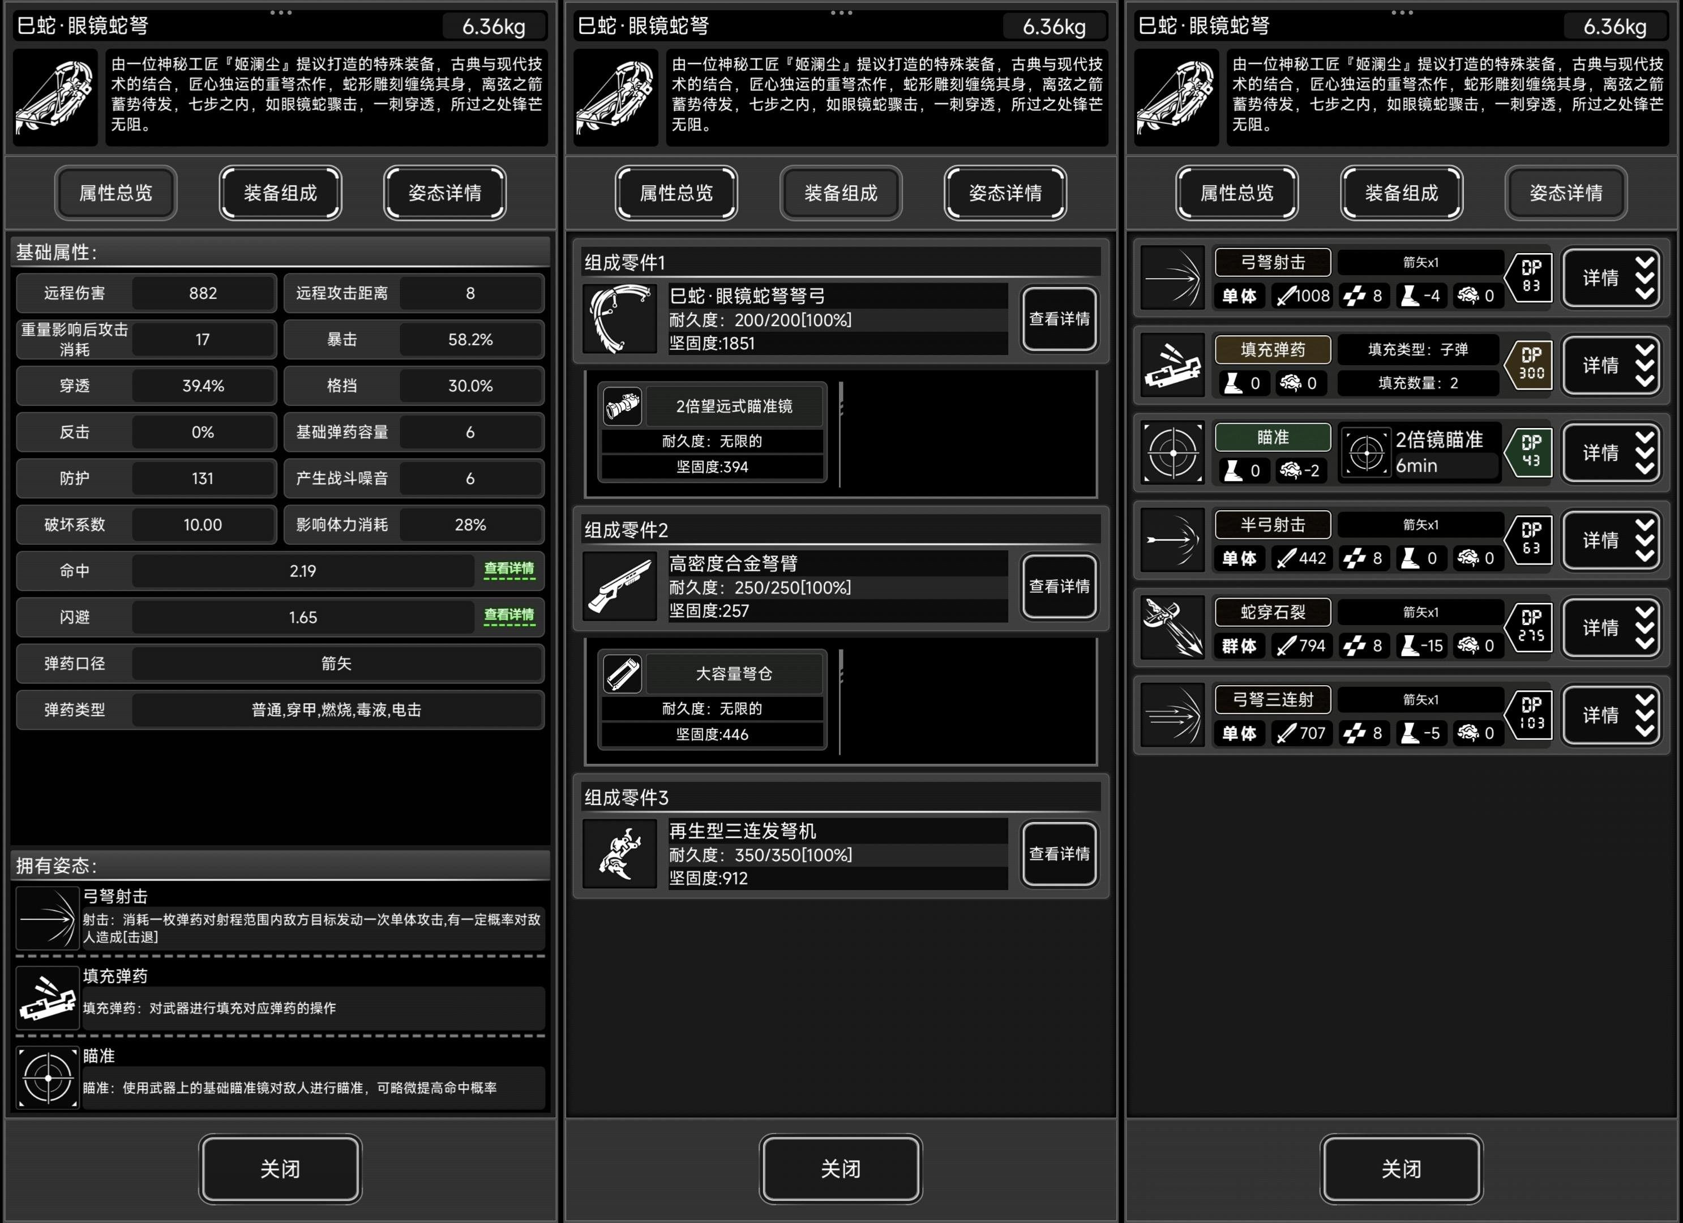Click the 再生型三连发弩机 part icon
The height and width of the screenshot is (1223, 1683).
620,853
